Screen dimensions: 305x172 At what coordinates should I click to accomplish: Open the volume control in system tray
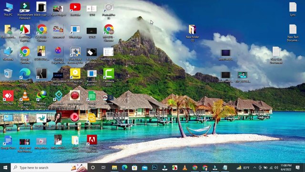coord(276,168)
